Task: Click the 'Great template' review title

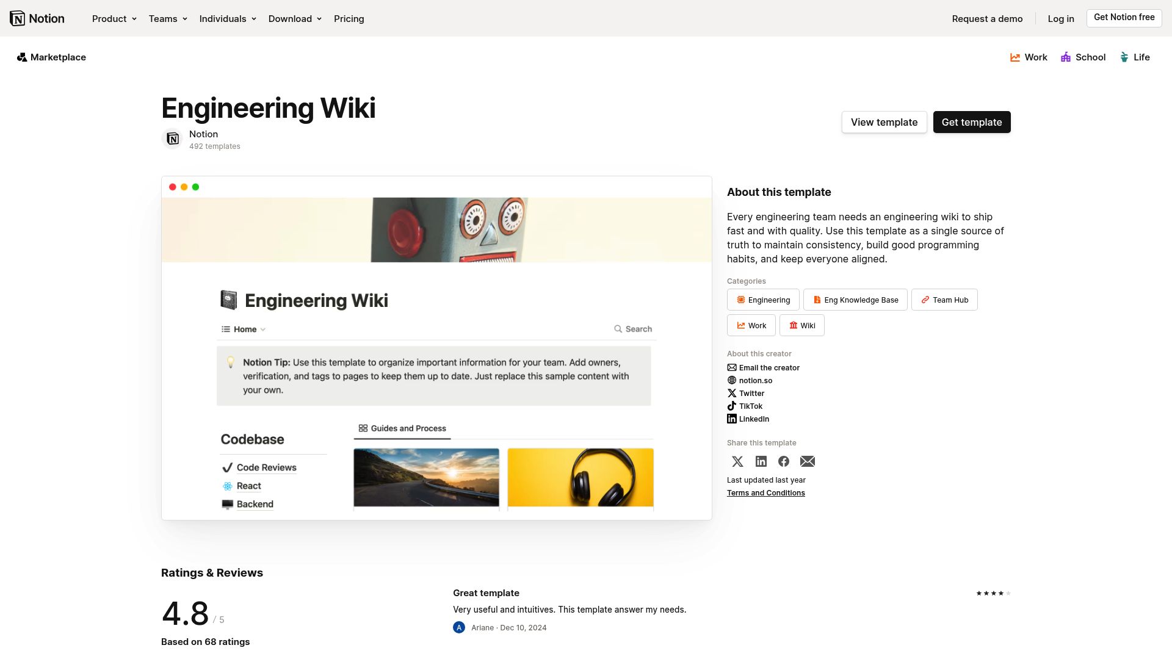Action: pyautogui.click(x=486, y=593)
